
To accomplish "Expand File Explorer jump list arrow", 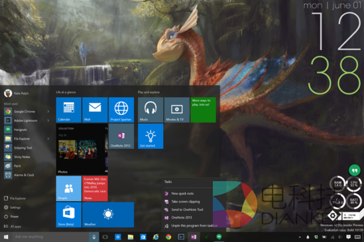I will point(48,139).
